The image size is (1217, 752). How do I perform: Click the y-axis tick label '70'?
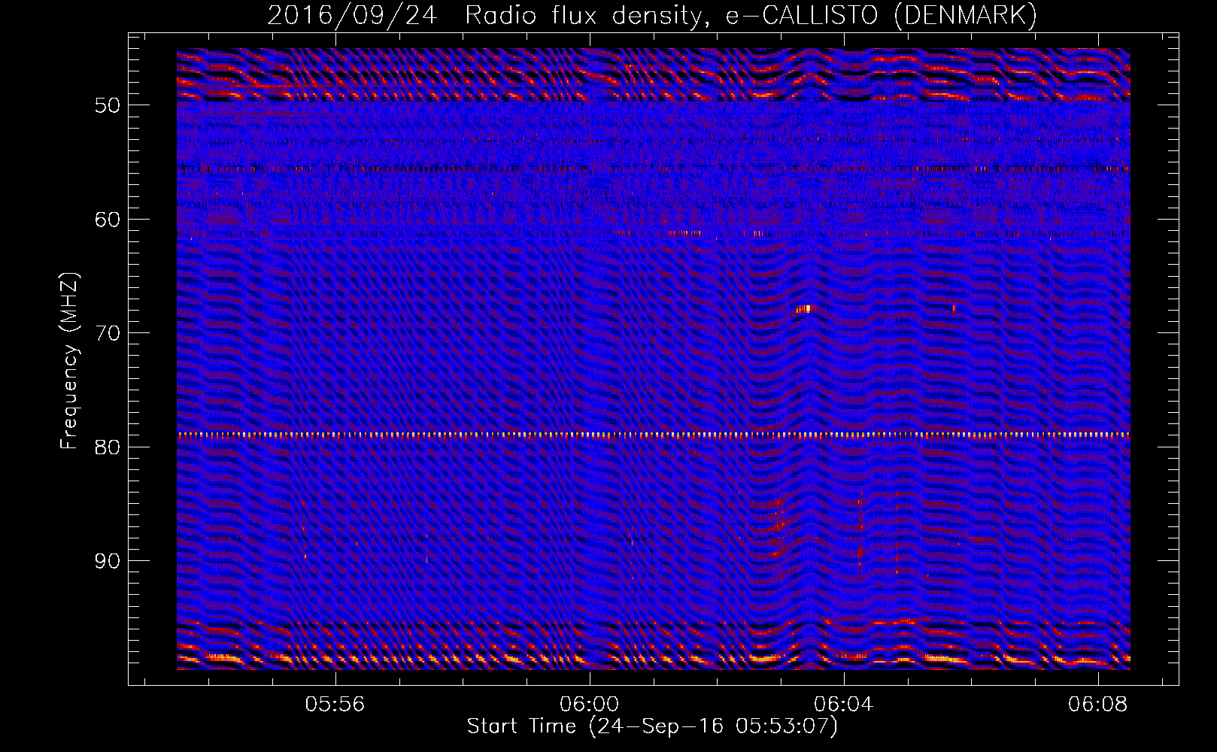(108, 333)
